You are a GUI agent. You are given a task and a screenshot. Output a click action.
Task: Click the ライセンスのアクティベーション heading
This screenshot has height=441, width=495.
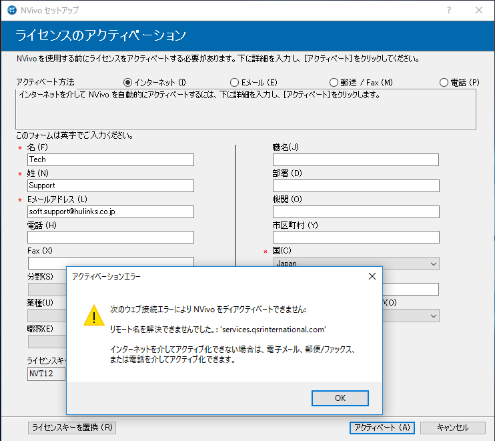pos(101,35)
